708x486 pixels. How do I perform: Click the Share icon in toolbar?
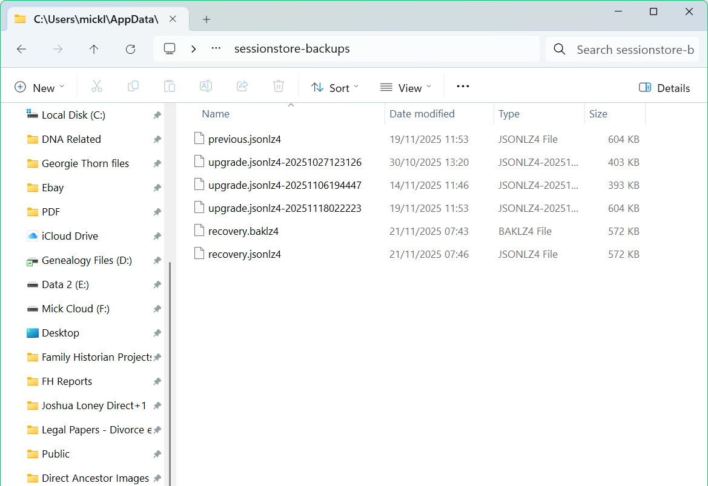[x=242, y=87]
